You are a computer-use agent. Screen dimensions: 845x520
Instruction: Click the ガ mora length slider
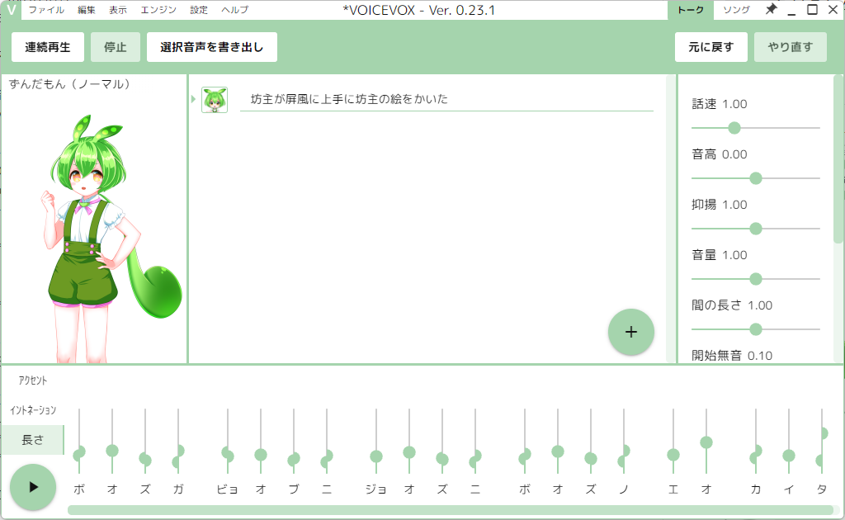(x=178, y=441)
